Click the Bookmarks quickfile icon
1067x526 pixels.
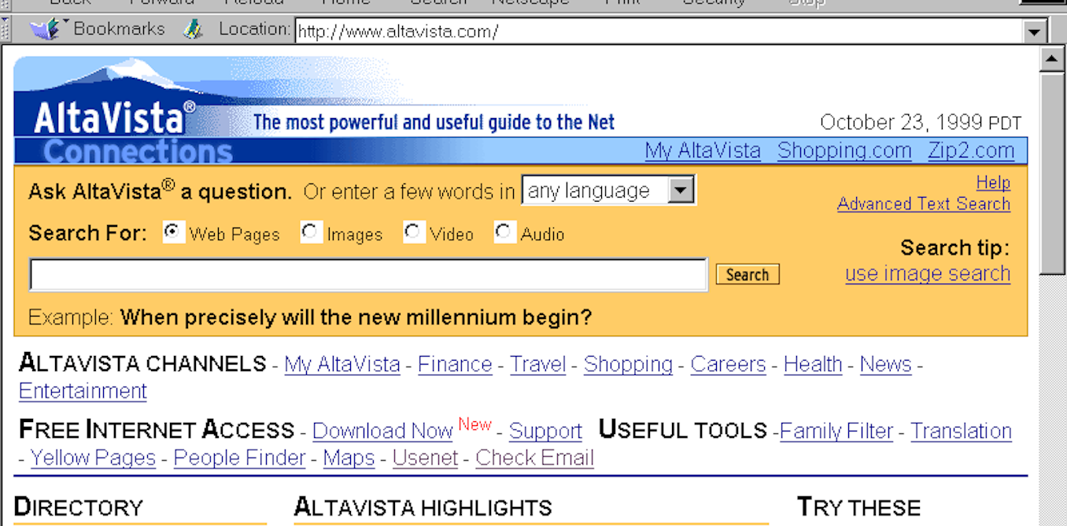pos(45,28)
